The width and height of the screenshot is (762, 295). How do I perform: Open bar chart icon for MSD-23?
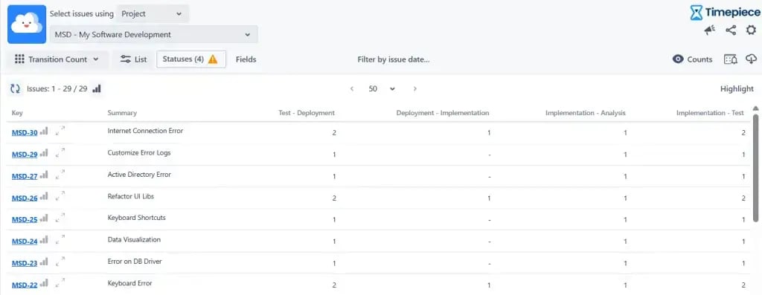click(44, 262)
